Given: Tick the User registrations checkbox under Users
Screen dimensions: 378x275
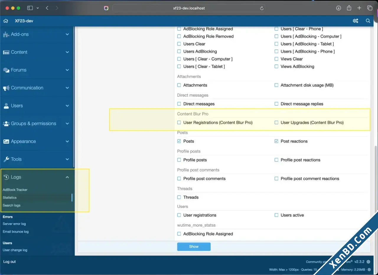Looking at the screenshot, I should click(x=179, y=215).
